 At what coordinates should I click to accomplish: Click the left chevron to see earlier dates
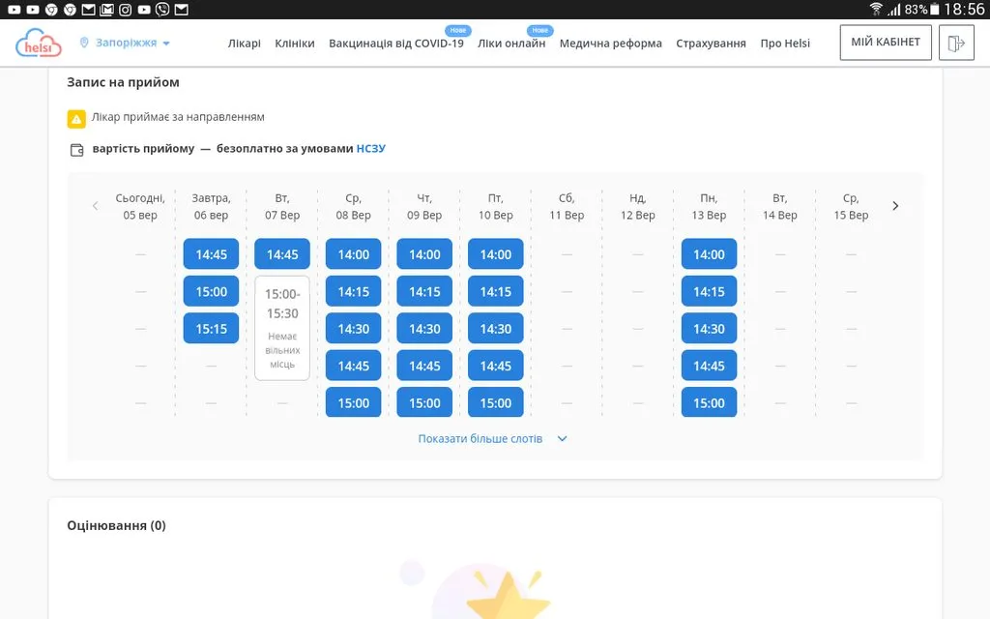pos(95,205)
